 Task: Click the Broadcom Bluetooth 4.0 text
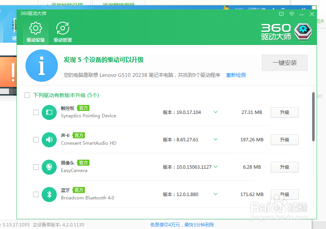click(88, 198)
